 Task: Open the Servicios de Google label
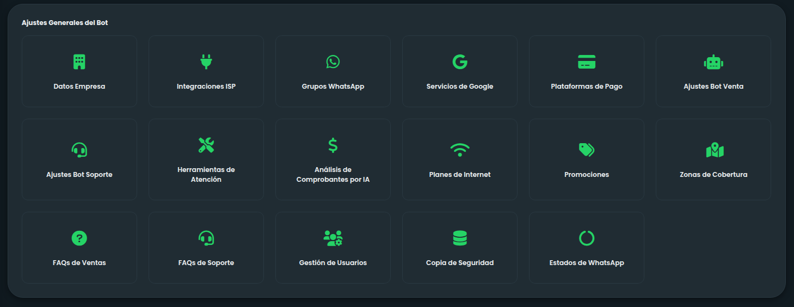460,87
